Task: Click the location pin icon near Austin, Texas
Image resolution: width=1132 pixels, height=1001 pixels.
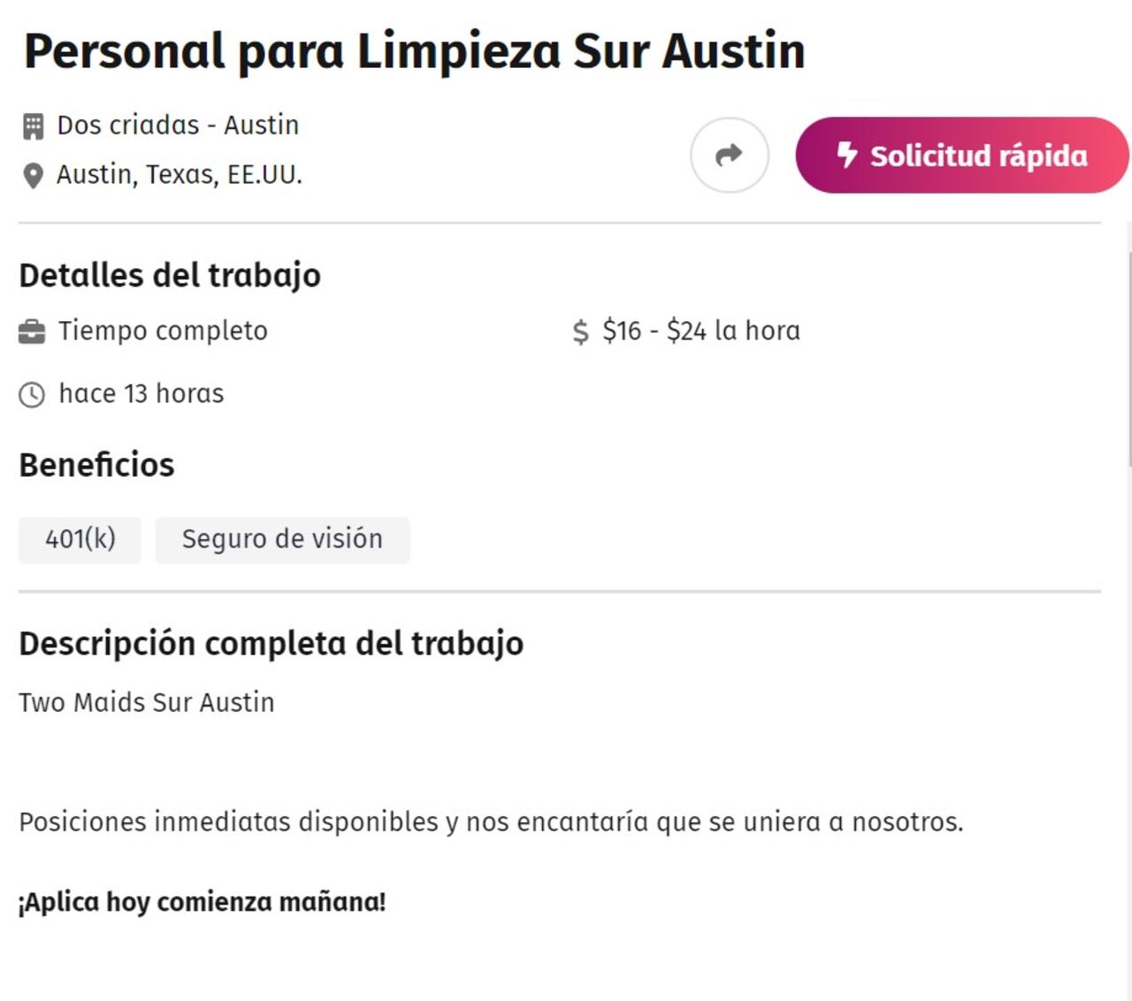Action: (x=32, y=175)
